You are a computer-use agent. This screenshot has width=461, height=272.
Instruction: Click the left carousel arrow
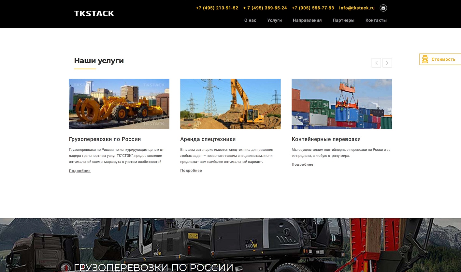point(376,63)
